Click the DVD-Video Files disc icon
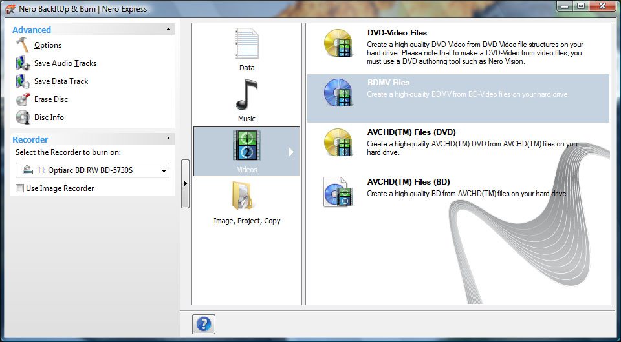Image resolution: width=621 pixels, height=342 pixels. [x=338, y=43]
